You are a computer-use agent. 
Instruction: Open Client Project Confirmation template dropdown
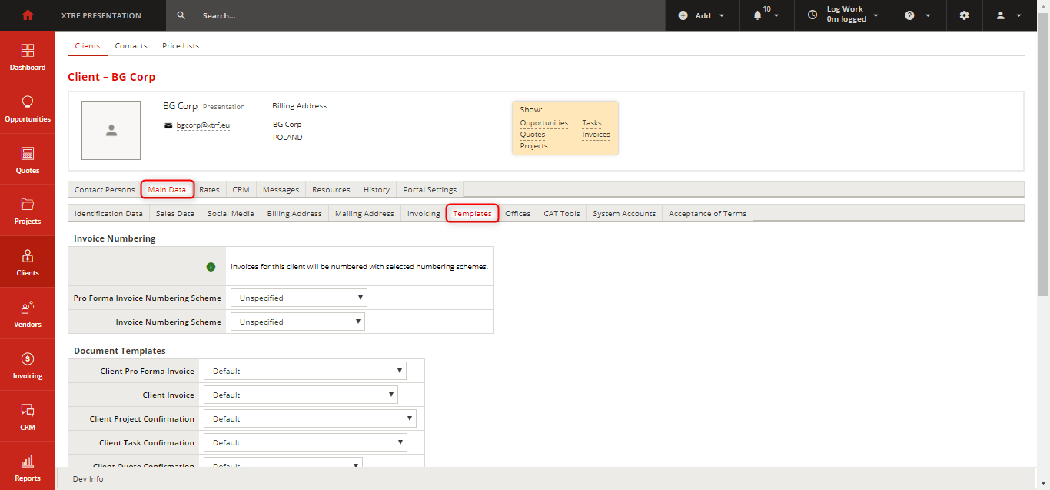tap(310, 418)
